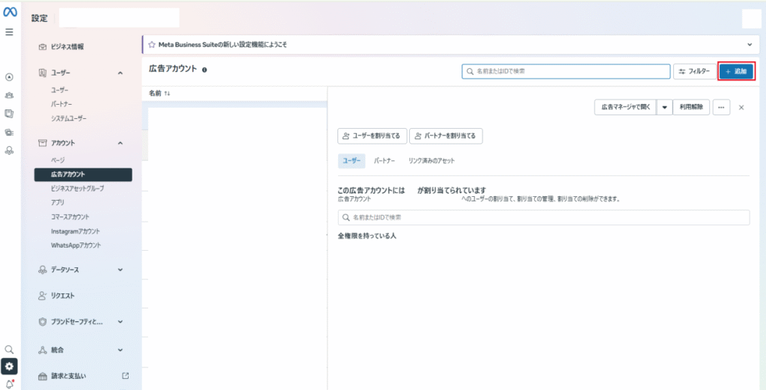Click the 追加 button
Screen dimensions: 766x390
click(736, 71)
